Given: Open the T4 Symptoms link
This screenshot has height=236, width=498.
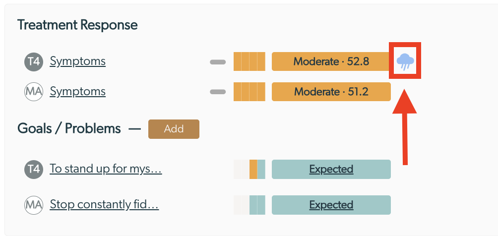Looking at the screenshot, I should pyautogui.click(x=77, y=61).
